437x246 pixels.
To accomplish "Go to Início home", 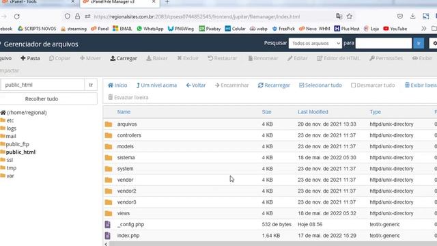I will click(x=117, y=85).
